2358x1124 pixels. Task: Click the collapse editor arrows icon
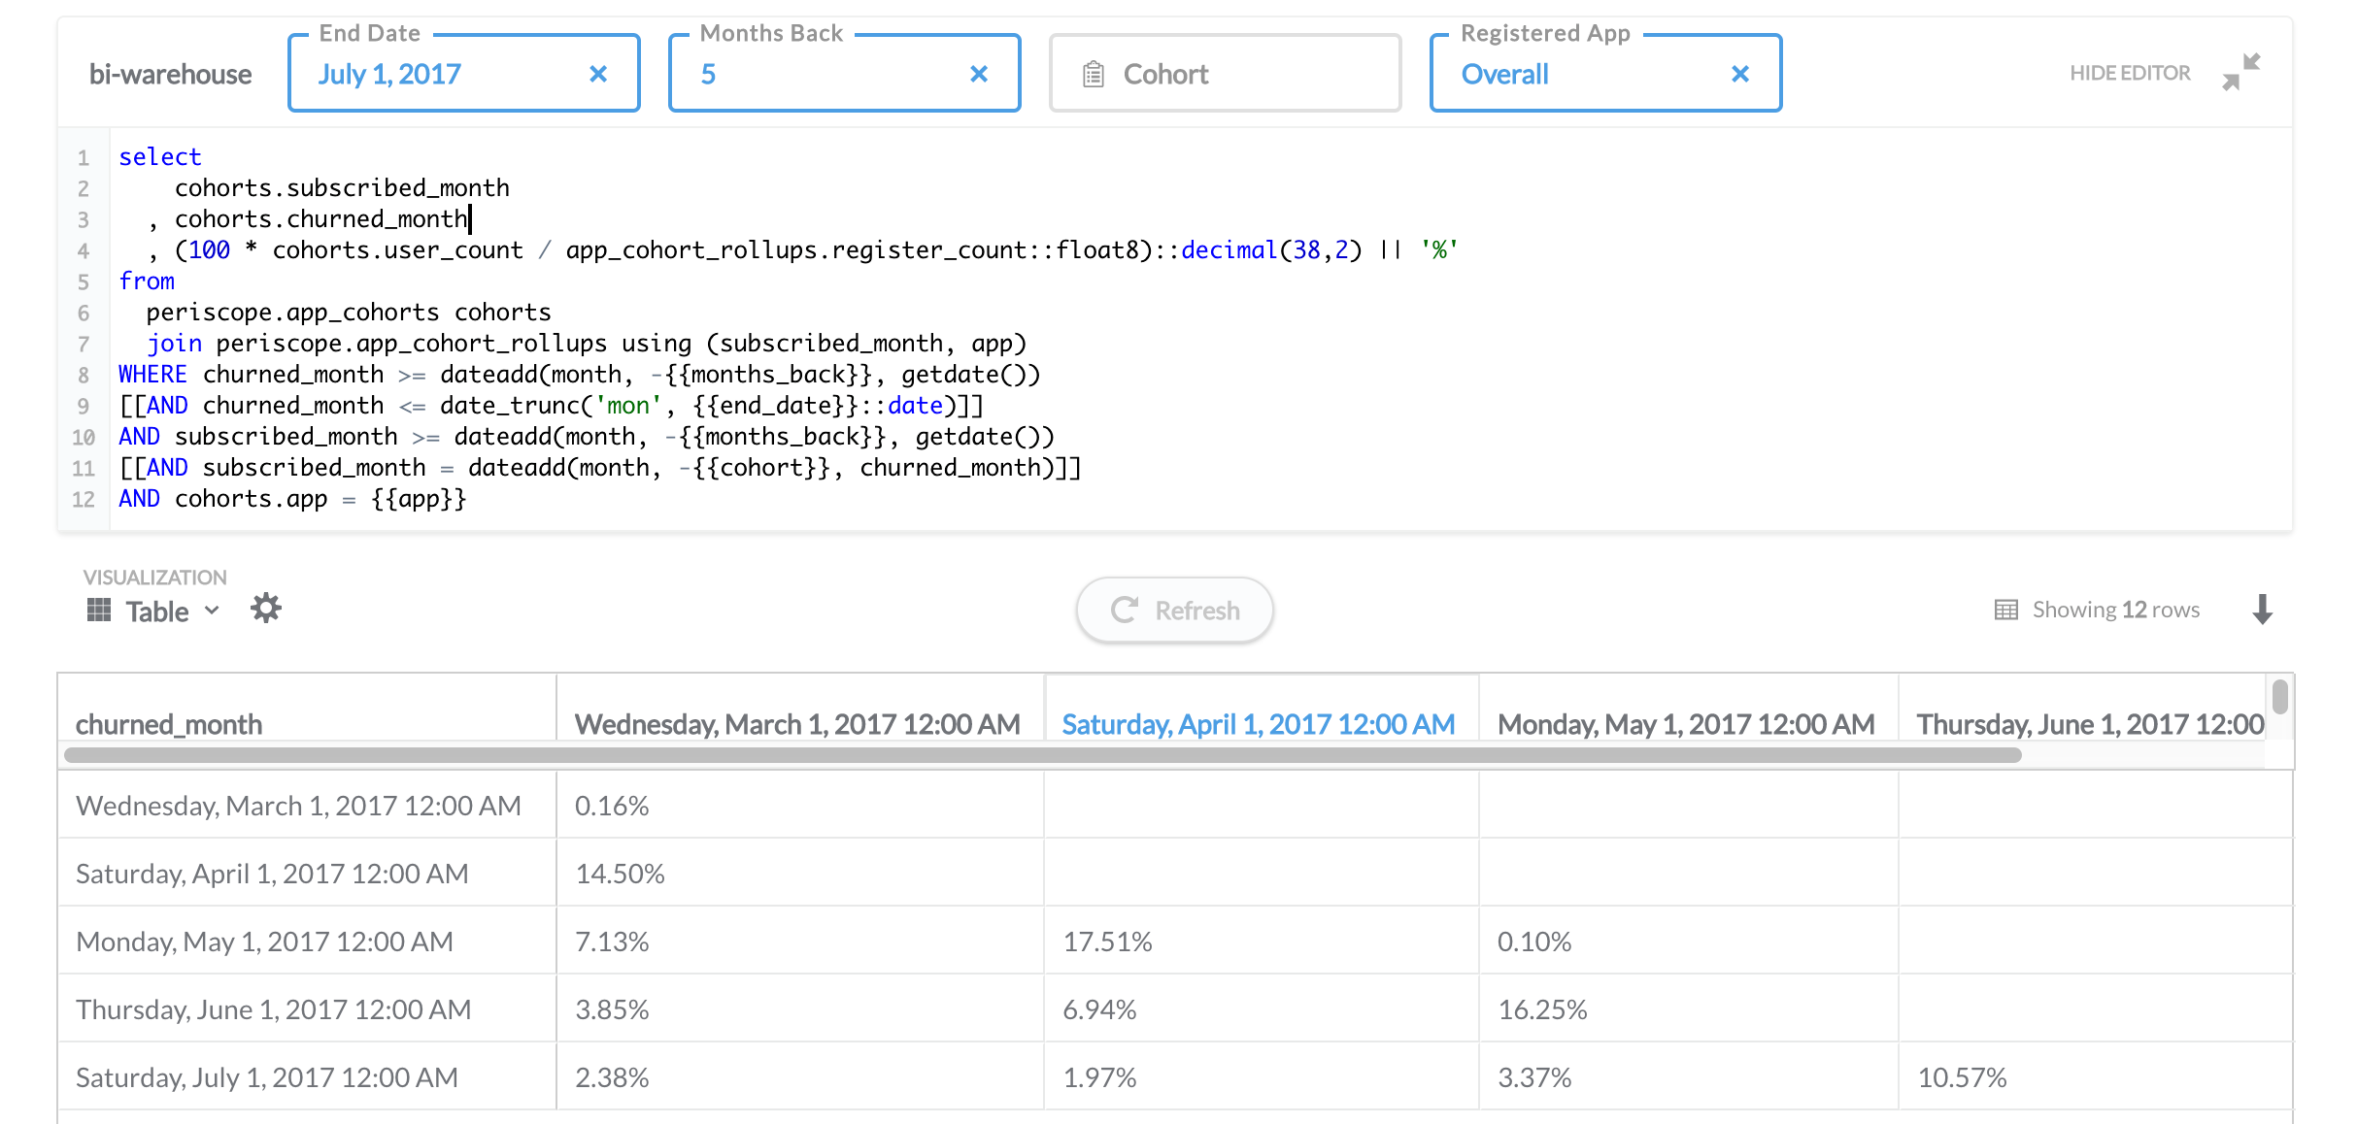tap(2241, 72)
